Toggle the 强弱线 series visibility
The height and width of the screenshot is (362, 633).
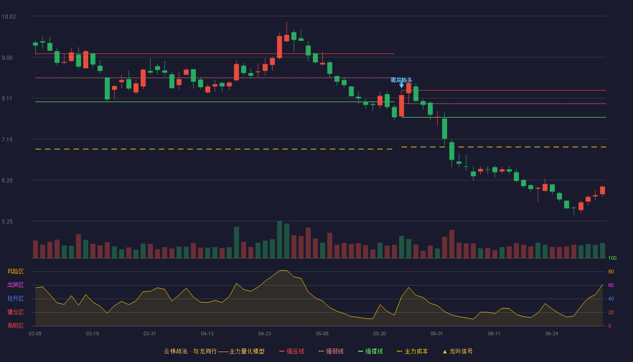pyautogui.click(x=335, y=351)
